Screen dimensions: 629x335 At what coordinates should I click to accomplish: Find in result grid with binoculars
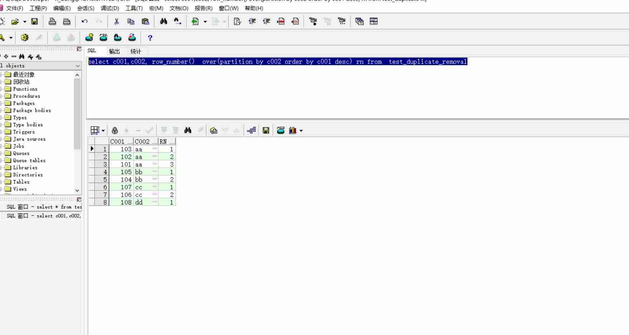point(188,130)
